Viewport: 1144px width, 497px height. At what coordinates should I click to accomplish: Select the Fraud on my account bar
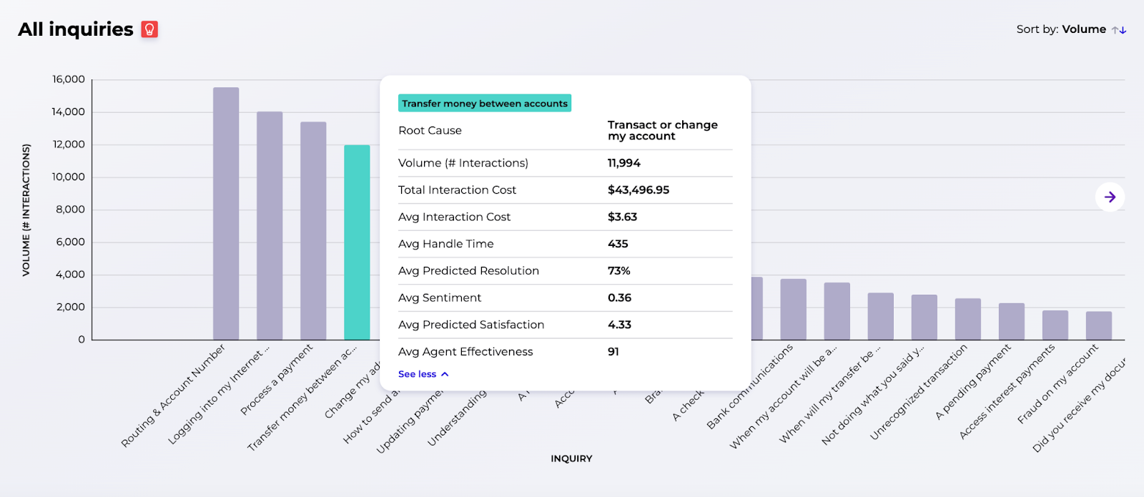(1055, 325)
